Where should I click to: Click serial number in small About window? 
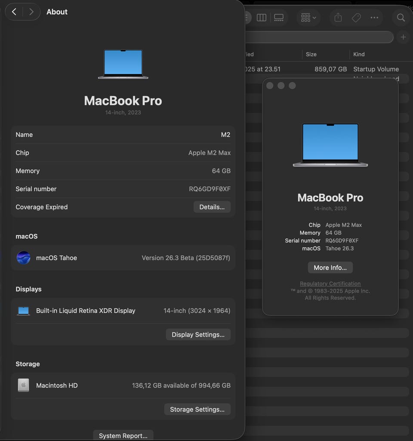click(342, 241)
